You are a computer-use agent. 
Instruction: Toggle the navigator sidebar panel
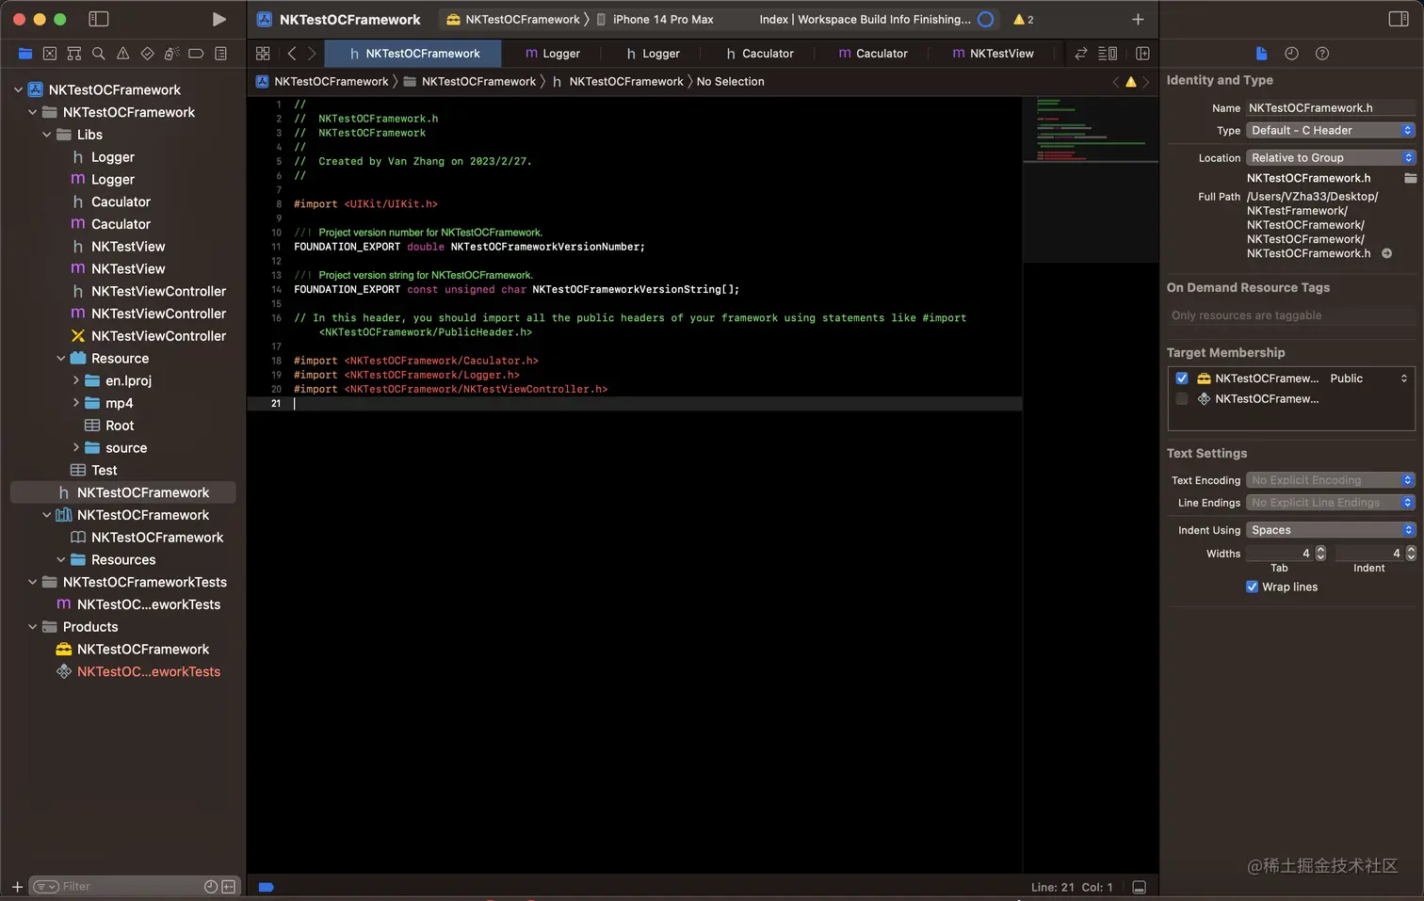click(98, 19)
